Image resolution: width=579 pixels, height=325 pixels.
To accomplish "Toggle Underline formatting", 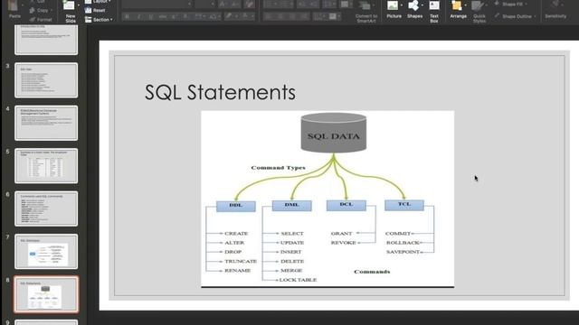I will [x=151, y=16].
